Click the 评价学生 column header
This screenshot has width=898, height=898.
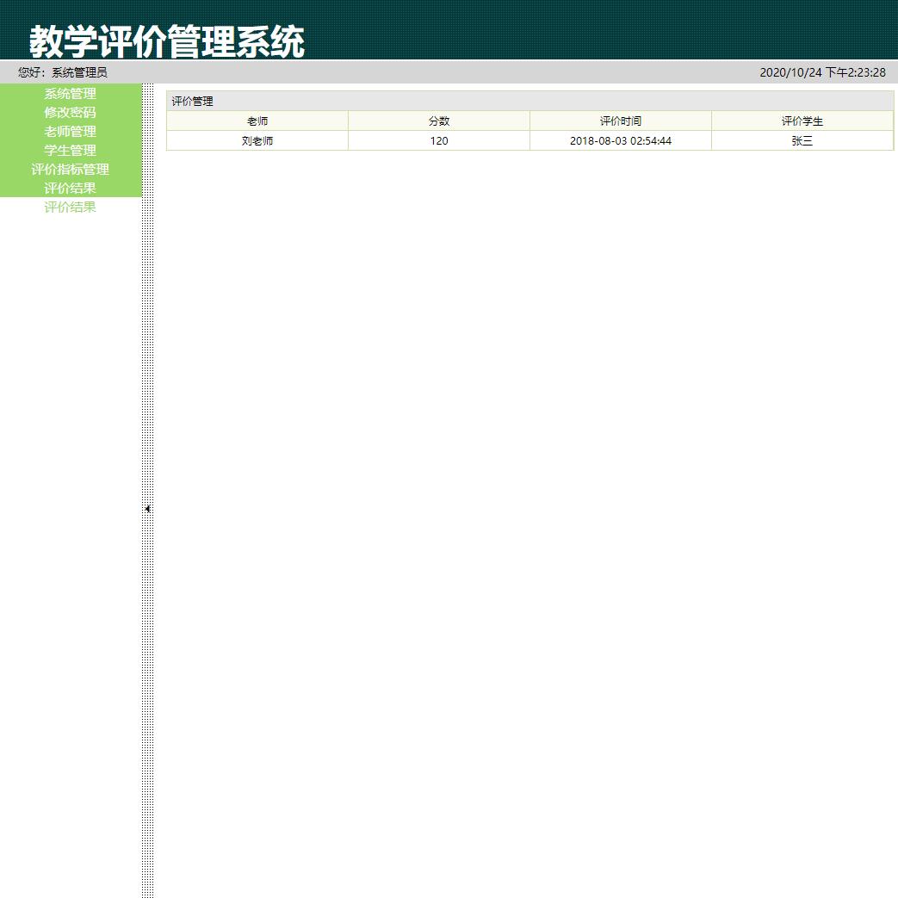(x=802, y=121)
